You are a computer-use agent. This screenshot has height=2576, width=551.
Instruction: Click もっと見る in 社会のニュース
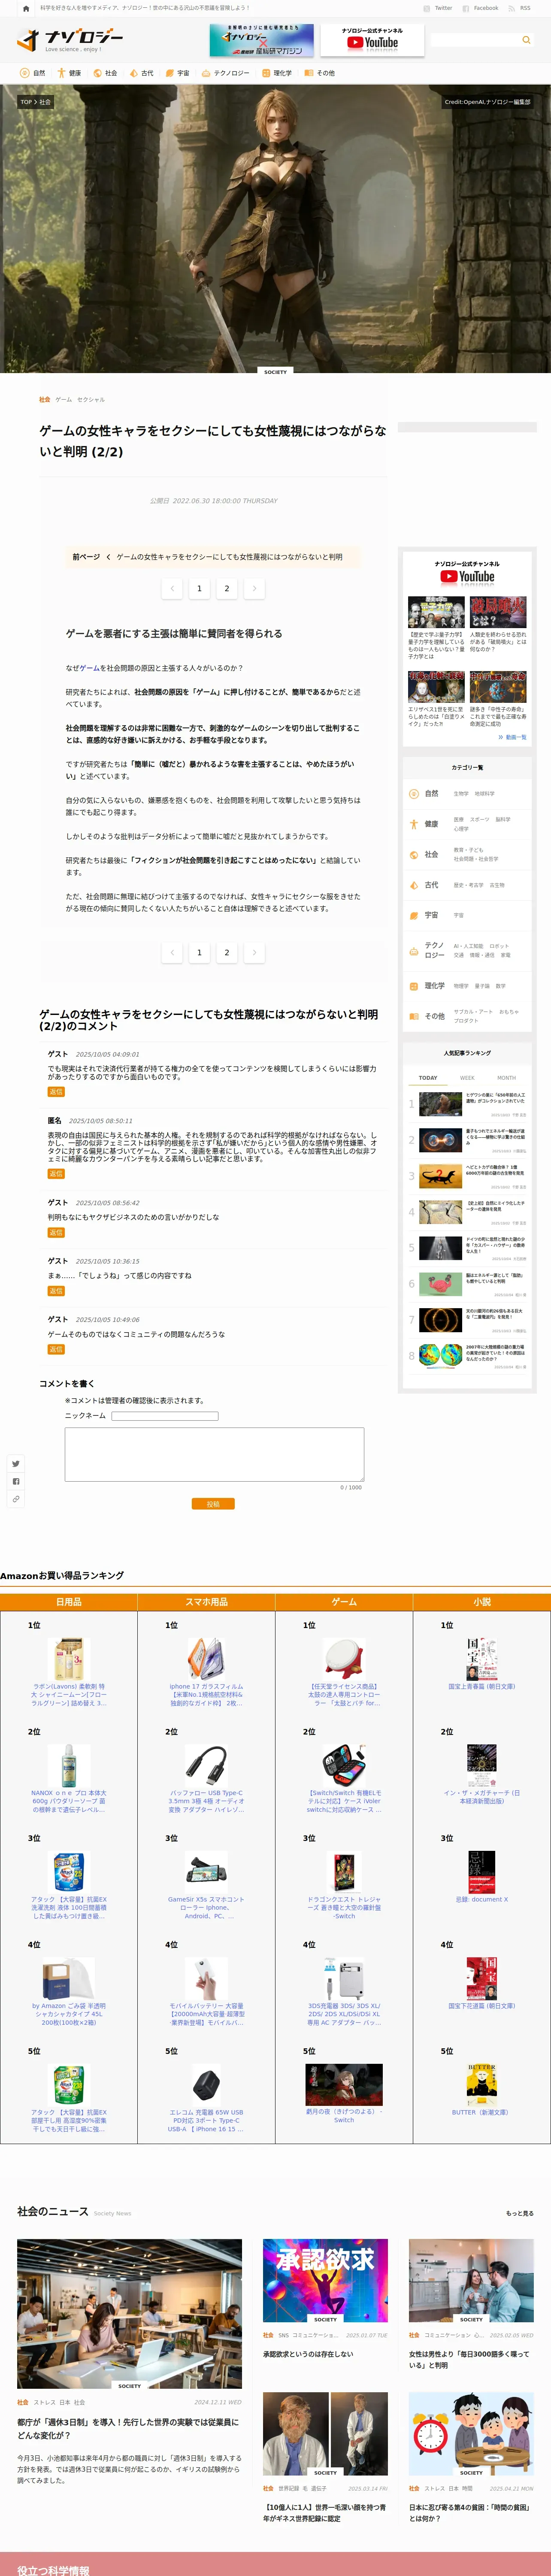(520, 2214)
